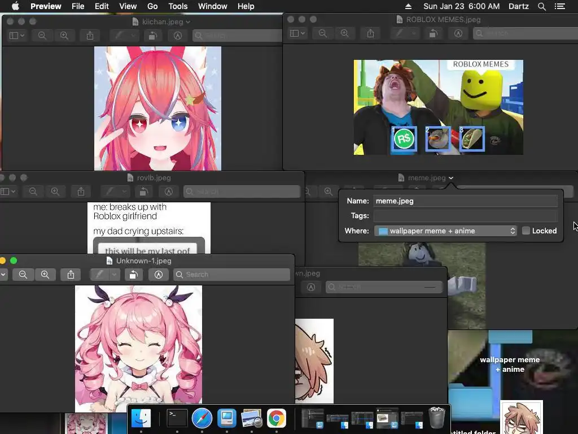The width and height of the screenshot is (578, 434).
Task: Click search field in the partially hidden wn.jpeg window
Action: [x=384, y=287]
